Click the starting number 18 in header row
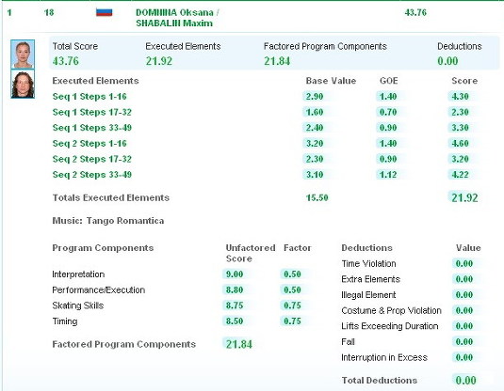The image size is (504, 391). tap(49, 12)
